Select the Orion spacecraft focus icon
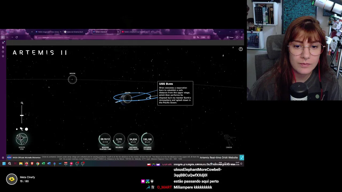This screenshot has width=342, height=192. [x=21, y=129]
